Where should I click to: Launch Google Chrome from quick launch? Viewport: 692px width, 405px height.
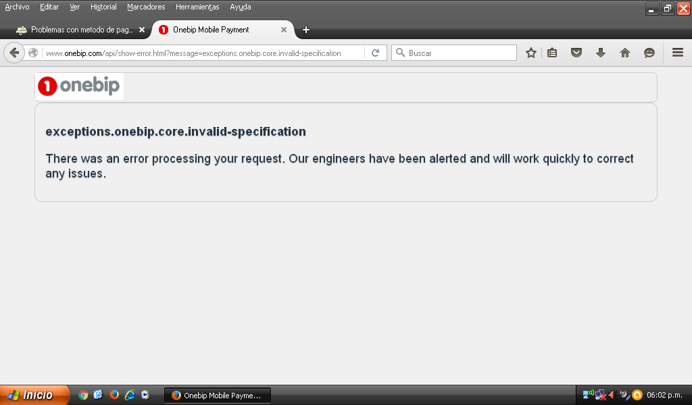[83, 395]
